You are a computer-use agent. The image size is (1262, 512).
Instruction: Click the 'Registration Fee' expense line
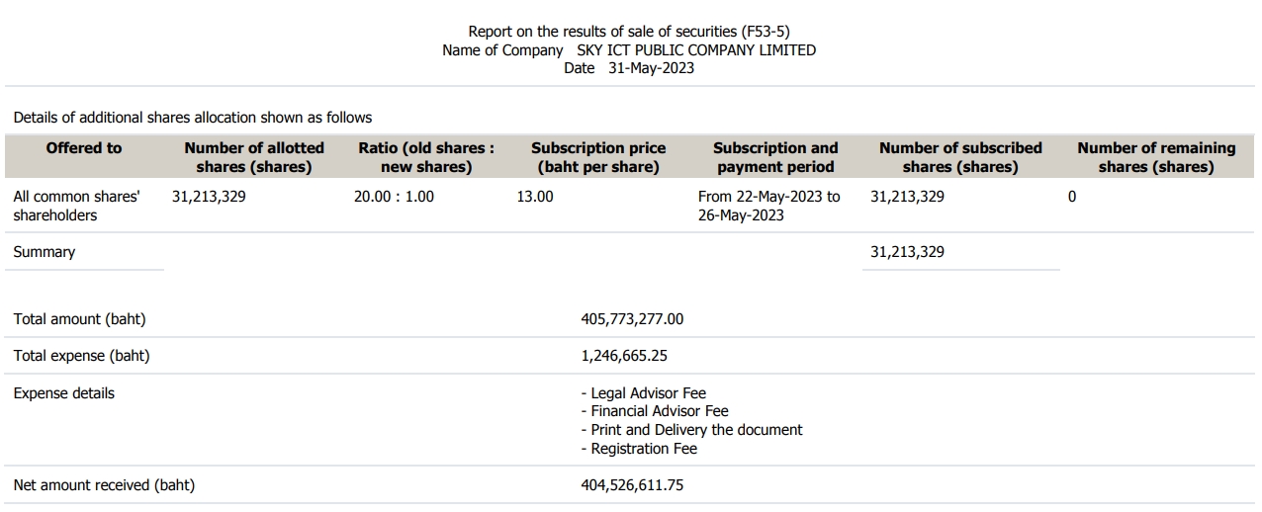[x=639, y=449]
